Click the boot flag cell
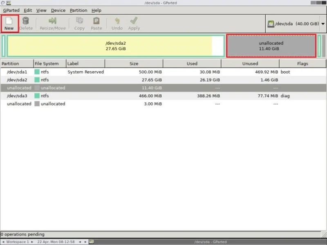 click(x=285, y=72)
